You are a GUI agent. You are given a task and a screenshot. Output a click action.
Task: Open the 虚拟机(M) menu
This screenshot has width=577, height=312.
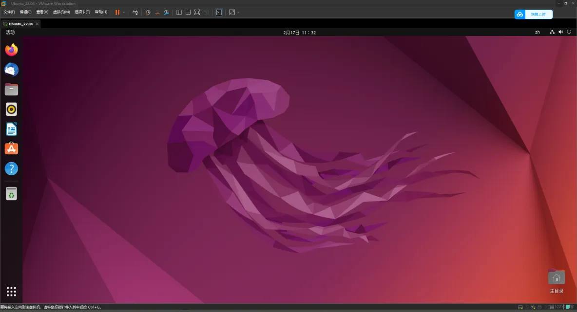click(61, 12)
